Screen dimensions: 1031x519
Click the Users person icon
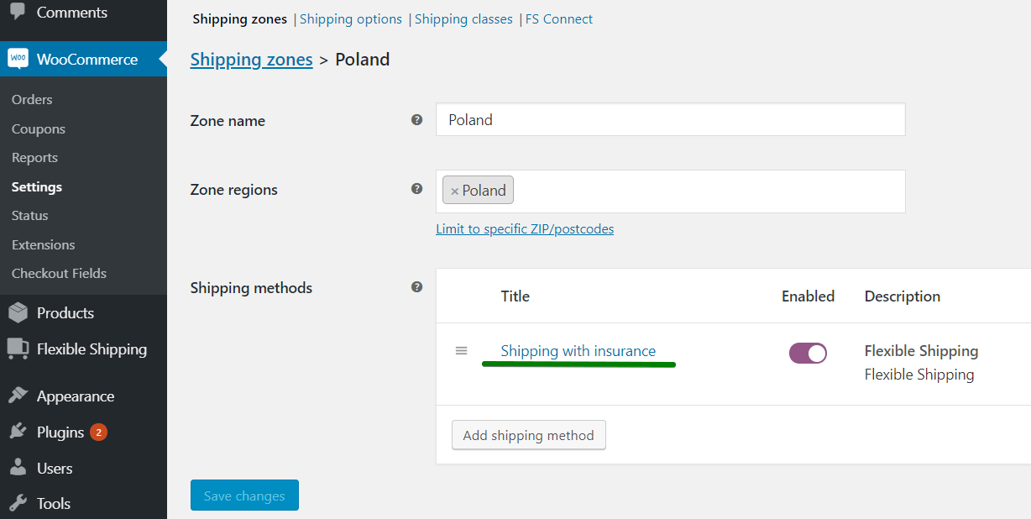[x=18, y=468]
